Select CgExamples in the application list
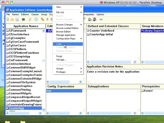 pos(24,38)
